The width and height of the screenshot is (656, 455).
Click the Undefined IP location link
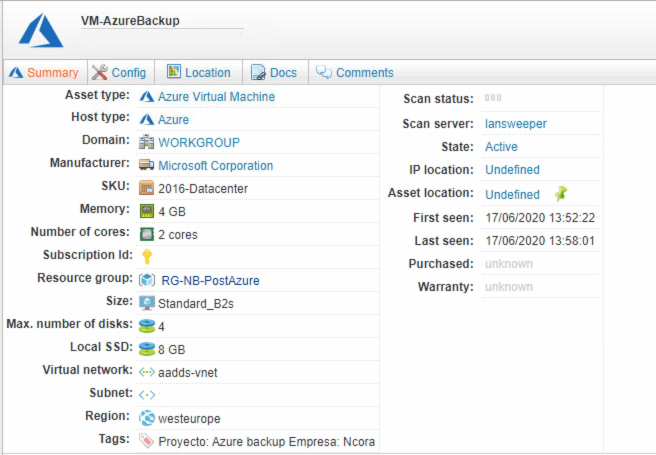pos(512,169)
